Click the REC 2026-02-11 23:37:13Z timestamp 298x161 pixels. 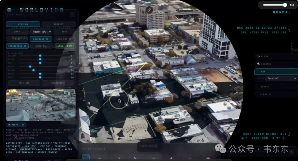coord(262,28)
